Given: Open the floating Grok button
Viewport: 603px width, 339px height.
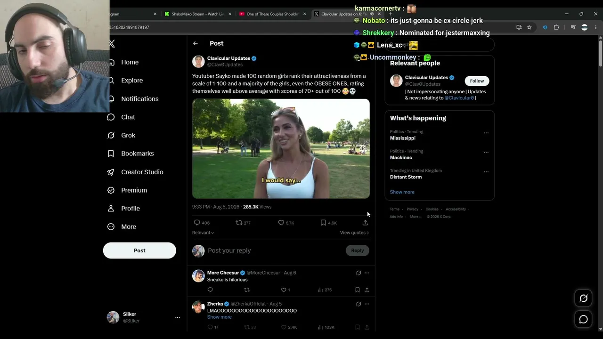Looking at the screenshot, I should (584, 298).
